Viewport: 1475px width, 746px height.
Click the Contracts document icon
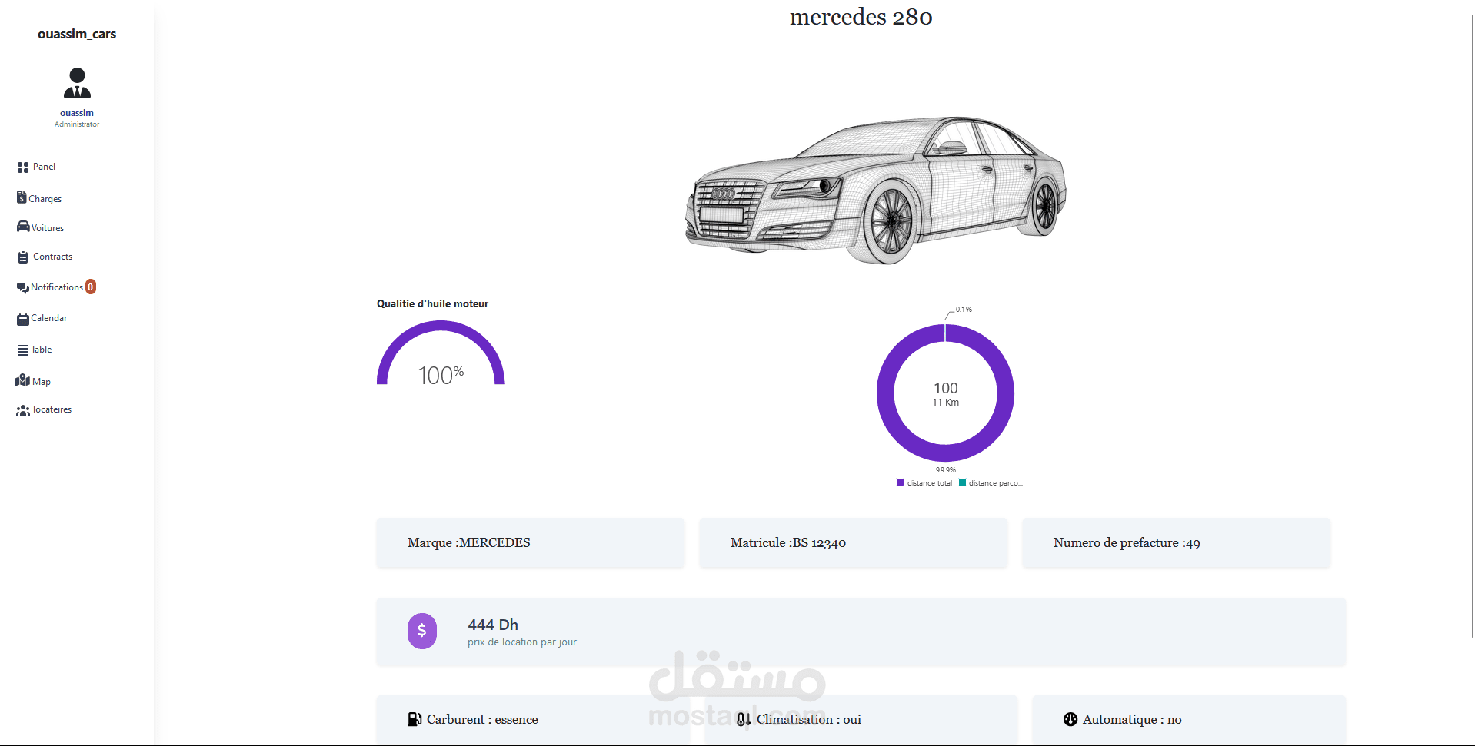pyautogui.click(x=22, y=256)
